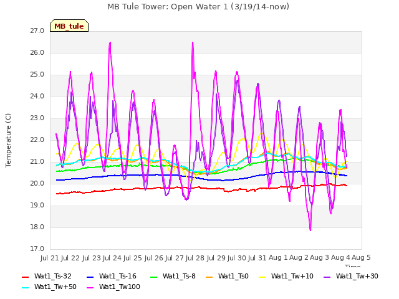This screenshot has width=399, height=299.
Task: Click the 17.0 y-axis tick label
Action: pyautogui.click(x=37, y=249)
